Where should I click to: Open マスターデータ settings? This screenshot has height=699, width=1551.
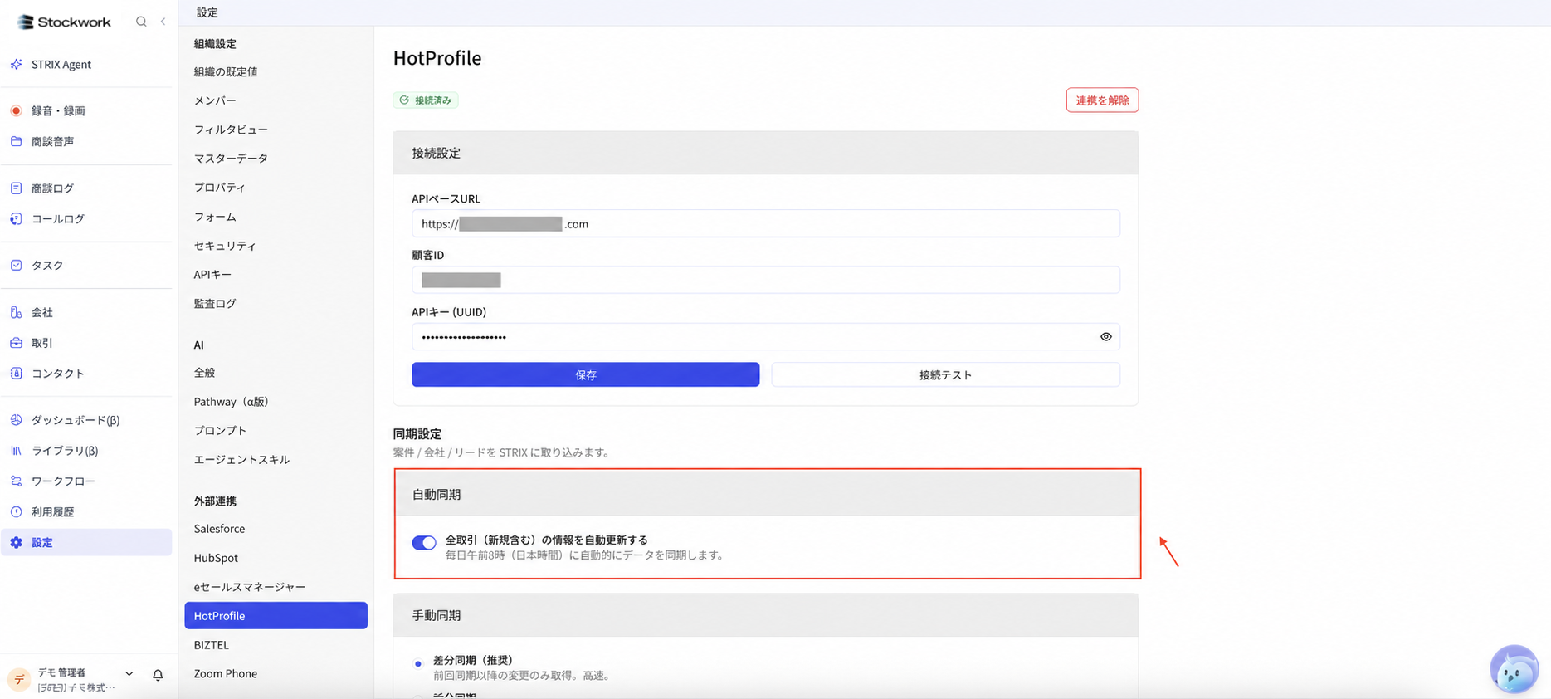point(231,159)
